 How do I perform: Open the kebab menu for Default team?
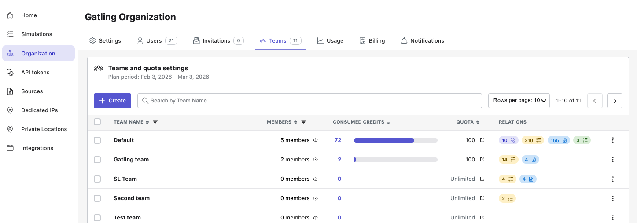pos(613,140)
